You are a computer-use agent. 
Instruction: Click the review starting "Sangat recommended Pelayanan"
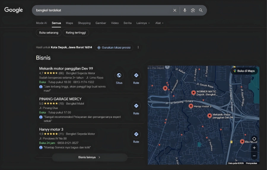(82, 119)
